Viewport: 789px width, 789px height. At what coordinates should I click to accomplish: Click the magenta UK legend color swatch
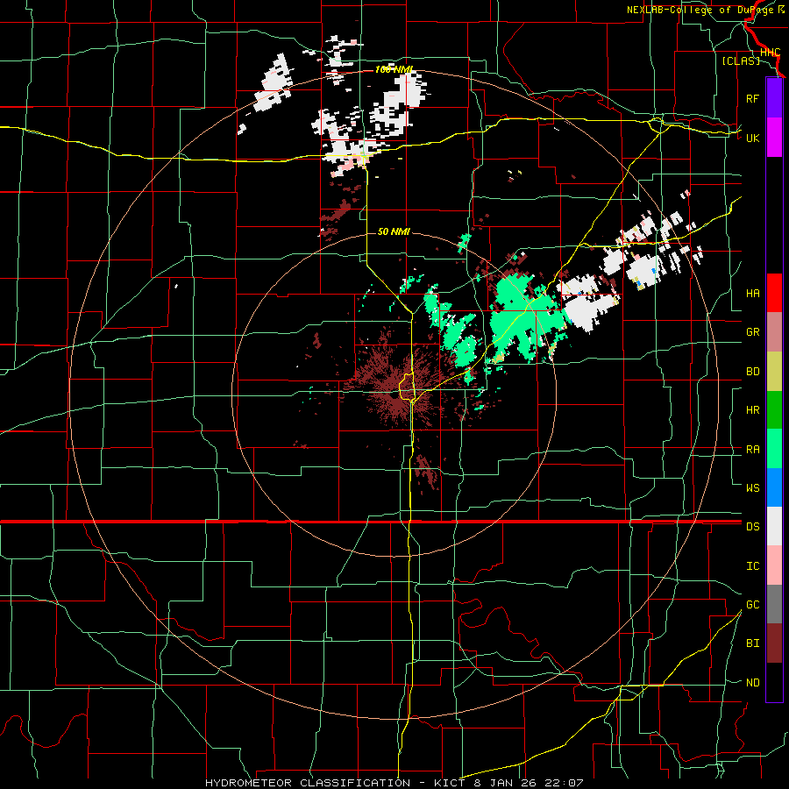pyautogui.click(x=774, y=138)
